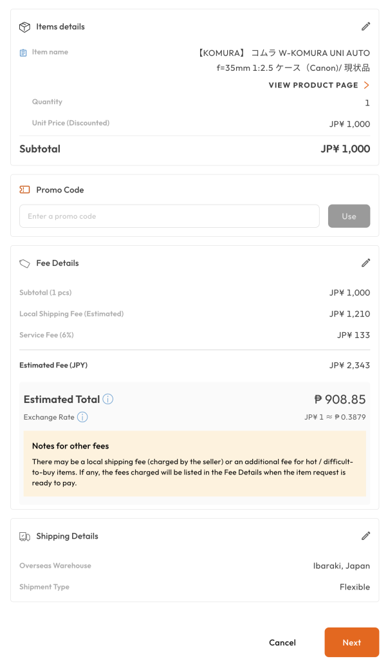Click the Items details box icon
Image resolution: width=388 pixels, height=659 pixels.
(25, 27)
